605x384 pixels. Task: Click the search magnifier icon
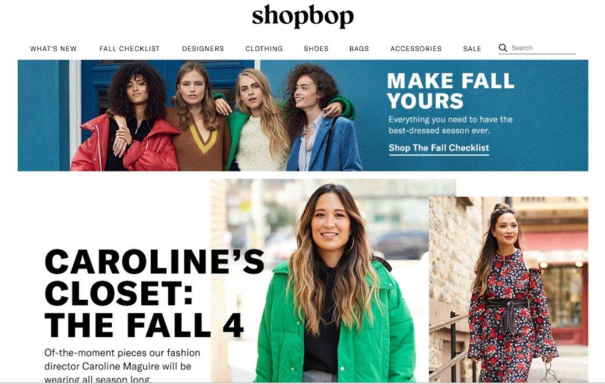(503, 48)
